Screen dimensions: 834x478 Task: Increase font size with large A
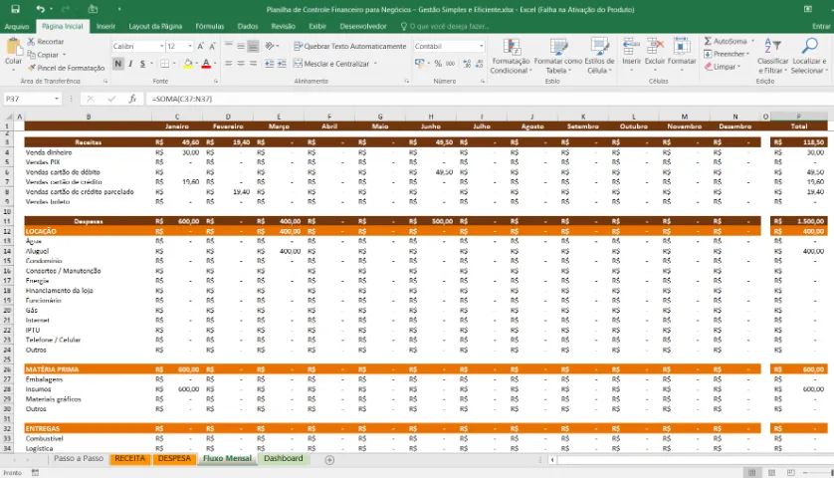pos(200,47)
